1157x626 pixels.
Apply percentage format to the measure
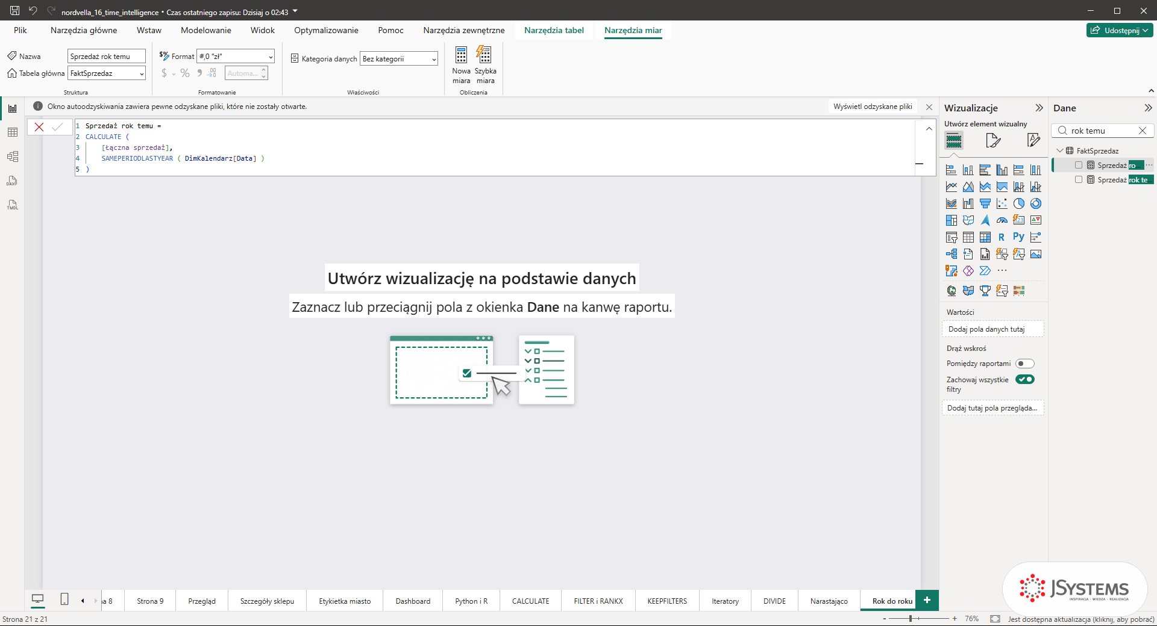point(185,73)
